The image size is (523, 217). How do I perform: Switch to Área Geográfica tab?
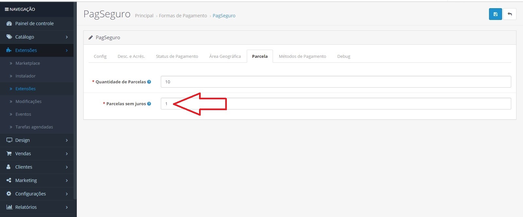click(x=225, y=56)
